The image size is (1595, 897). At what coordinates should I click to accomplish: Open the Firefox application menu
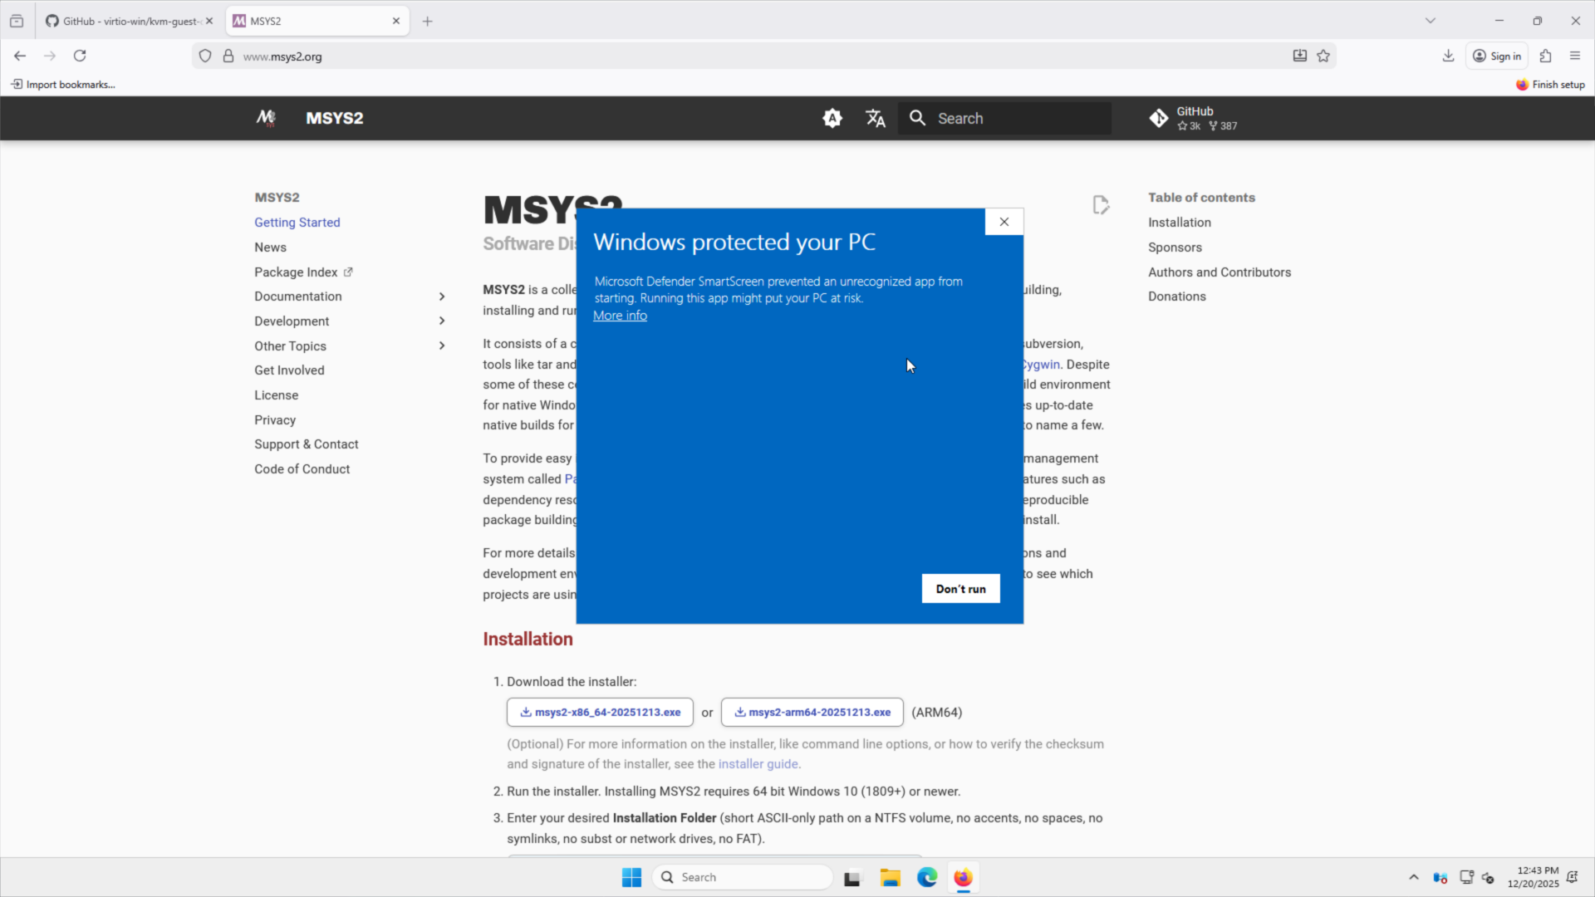pos(1574,56)
